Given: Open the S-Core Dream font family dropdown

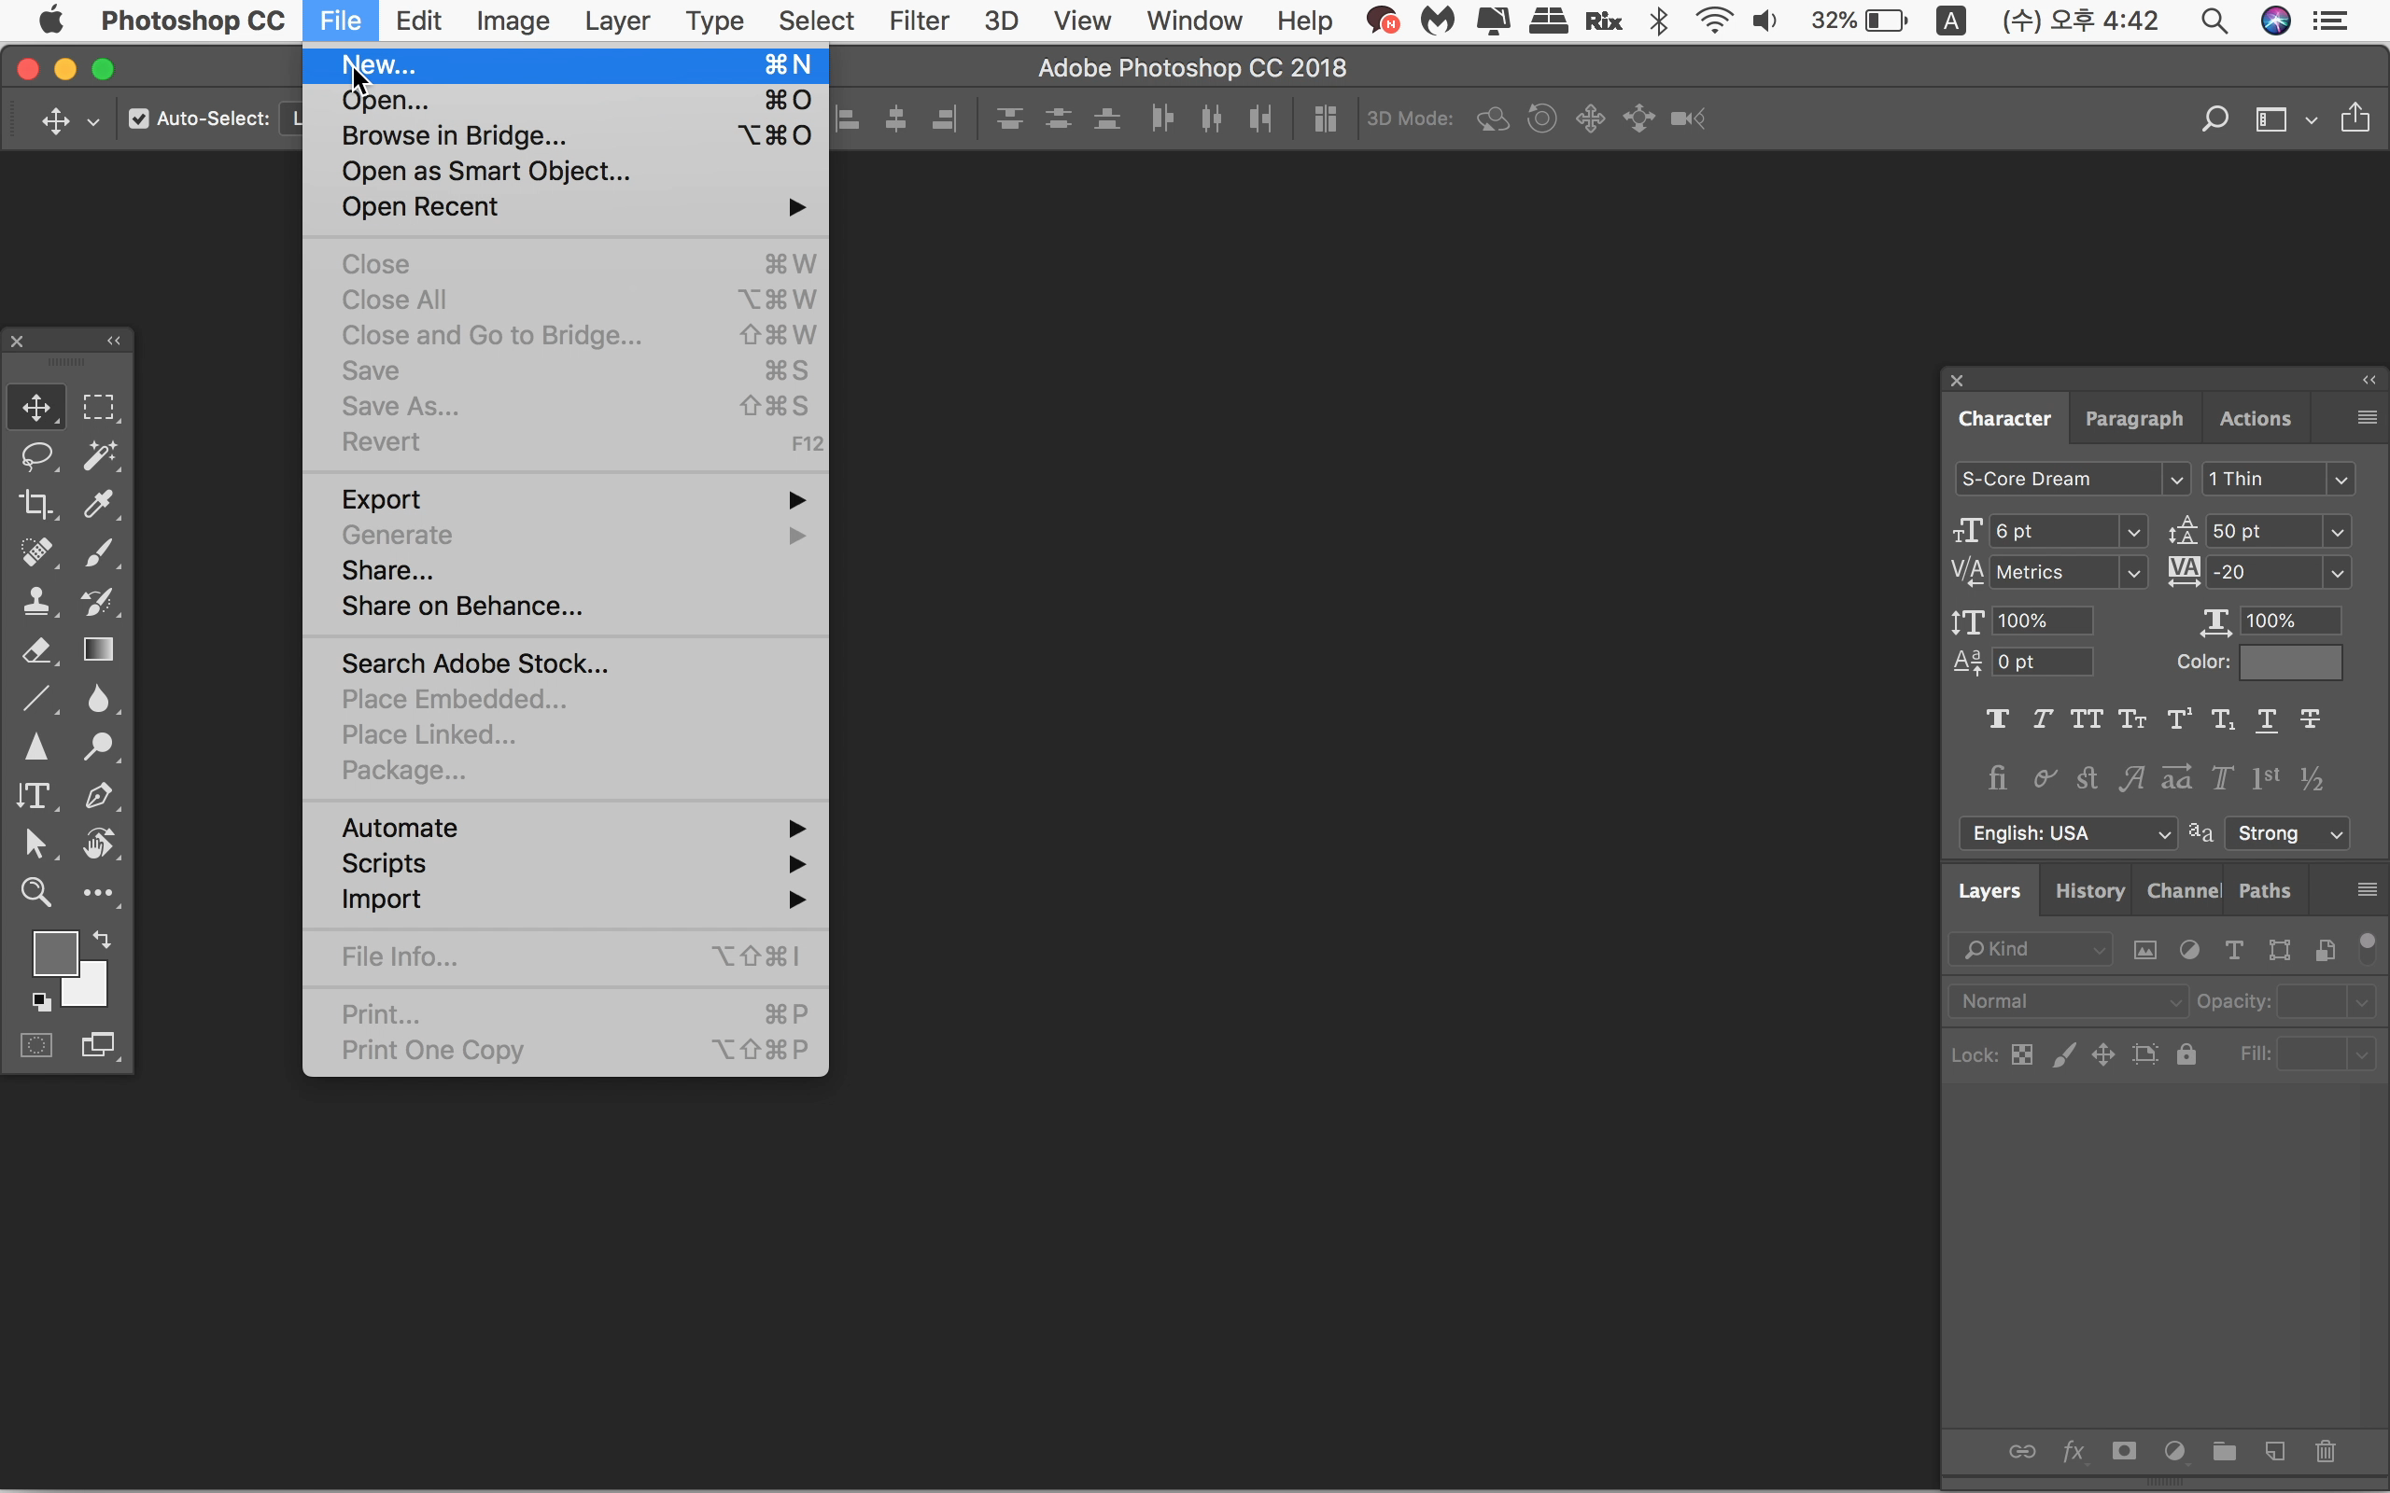Looking at the screenshot, I should 2174,479.
